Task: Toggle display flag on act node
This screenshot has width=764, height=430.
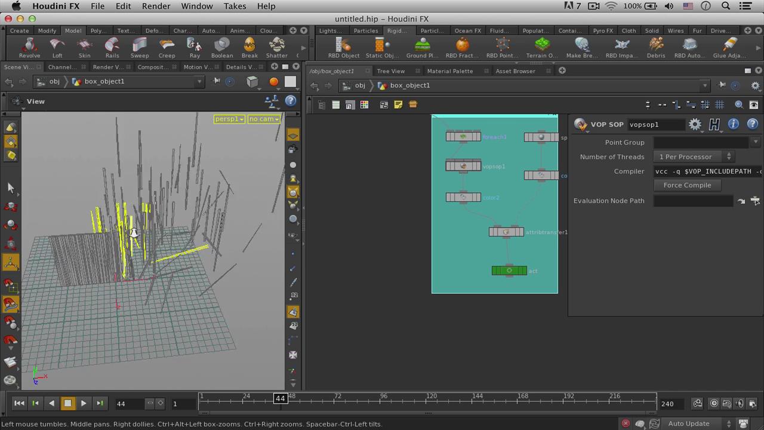Action: (x=509, y=271)
